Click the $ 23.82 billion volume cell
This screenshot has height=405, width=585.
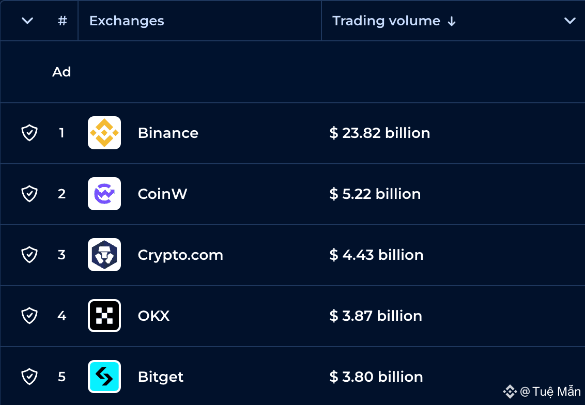pyautogui.click(x=379, y=133)
